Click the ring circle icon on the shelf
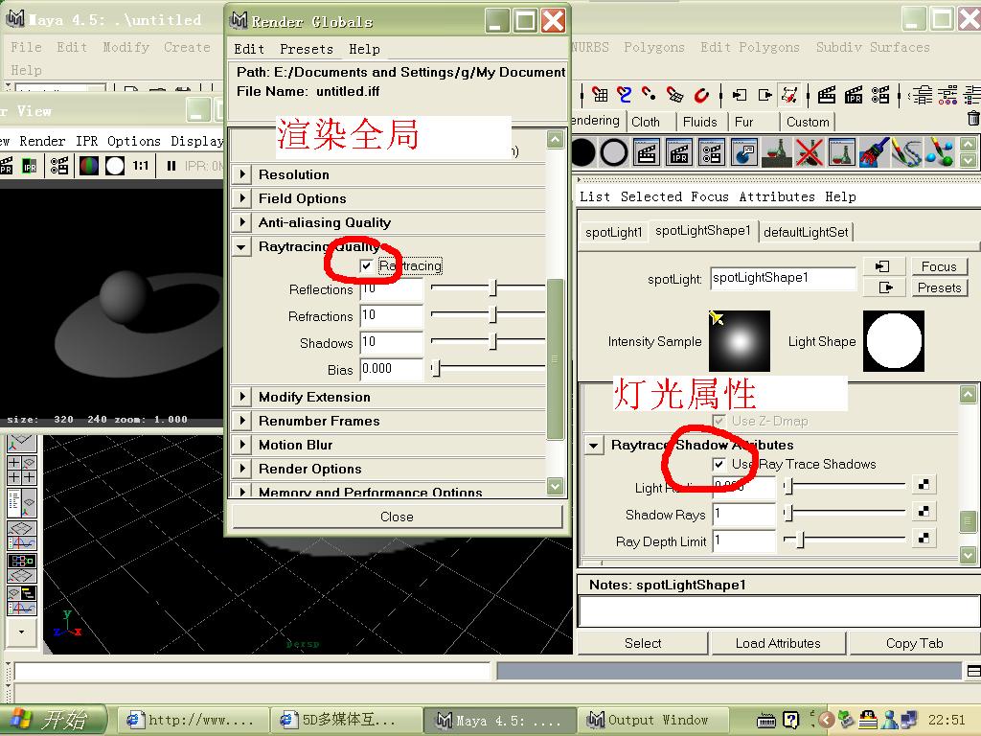 pos(614,152)
